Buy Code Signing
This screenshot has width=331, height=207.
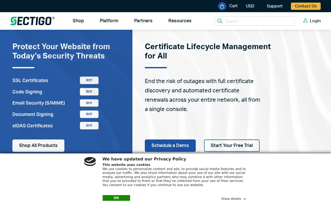[x=89, y=92]
